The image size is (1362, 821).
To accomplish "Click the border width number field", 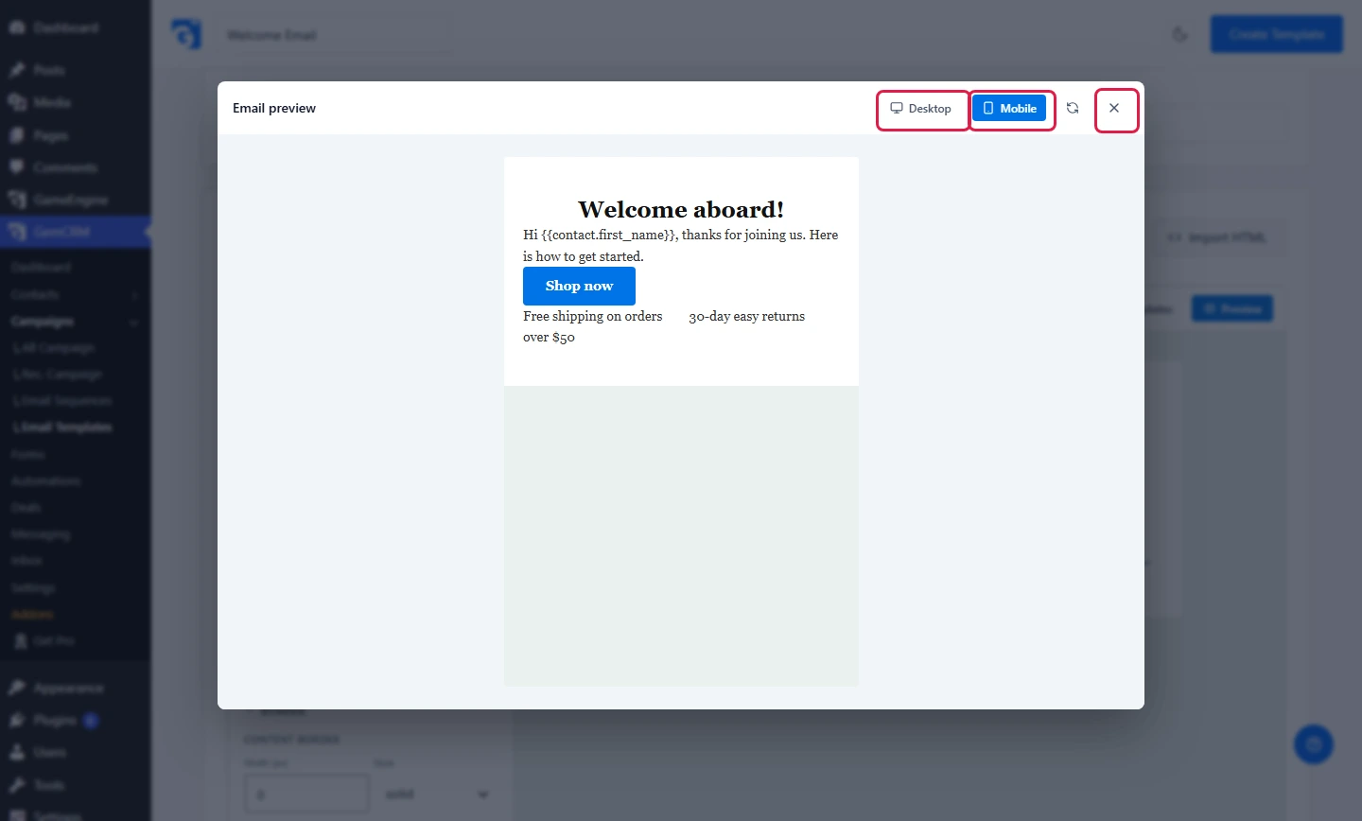I will click(x=306, y=794).
